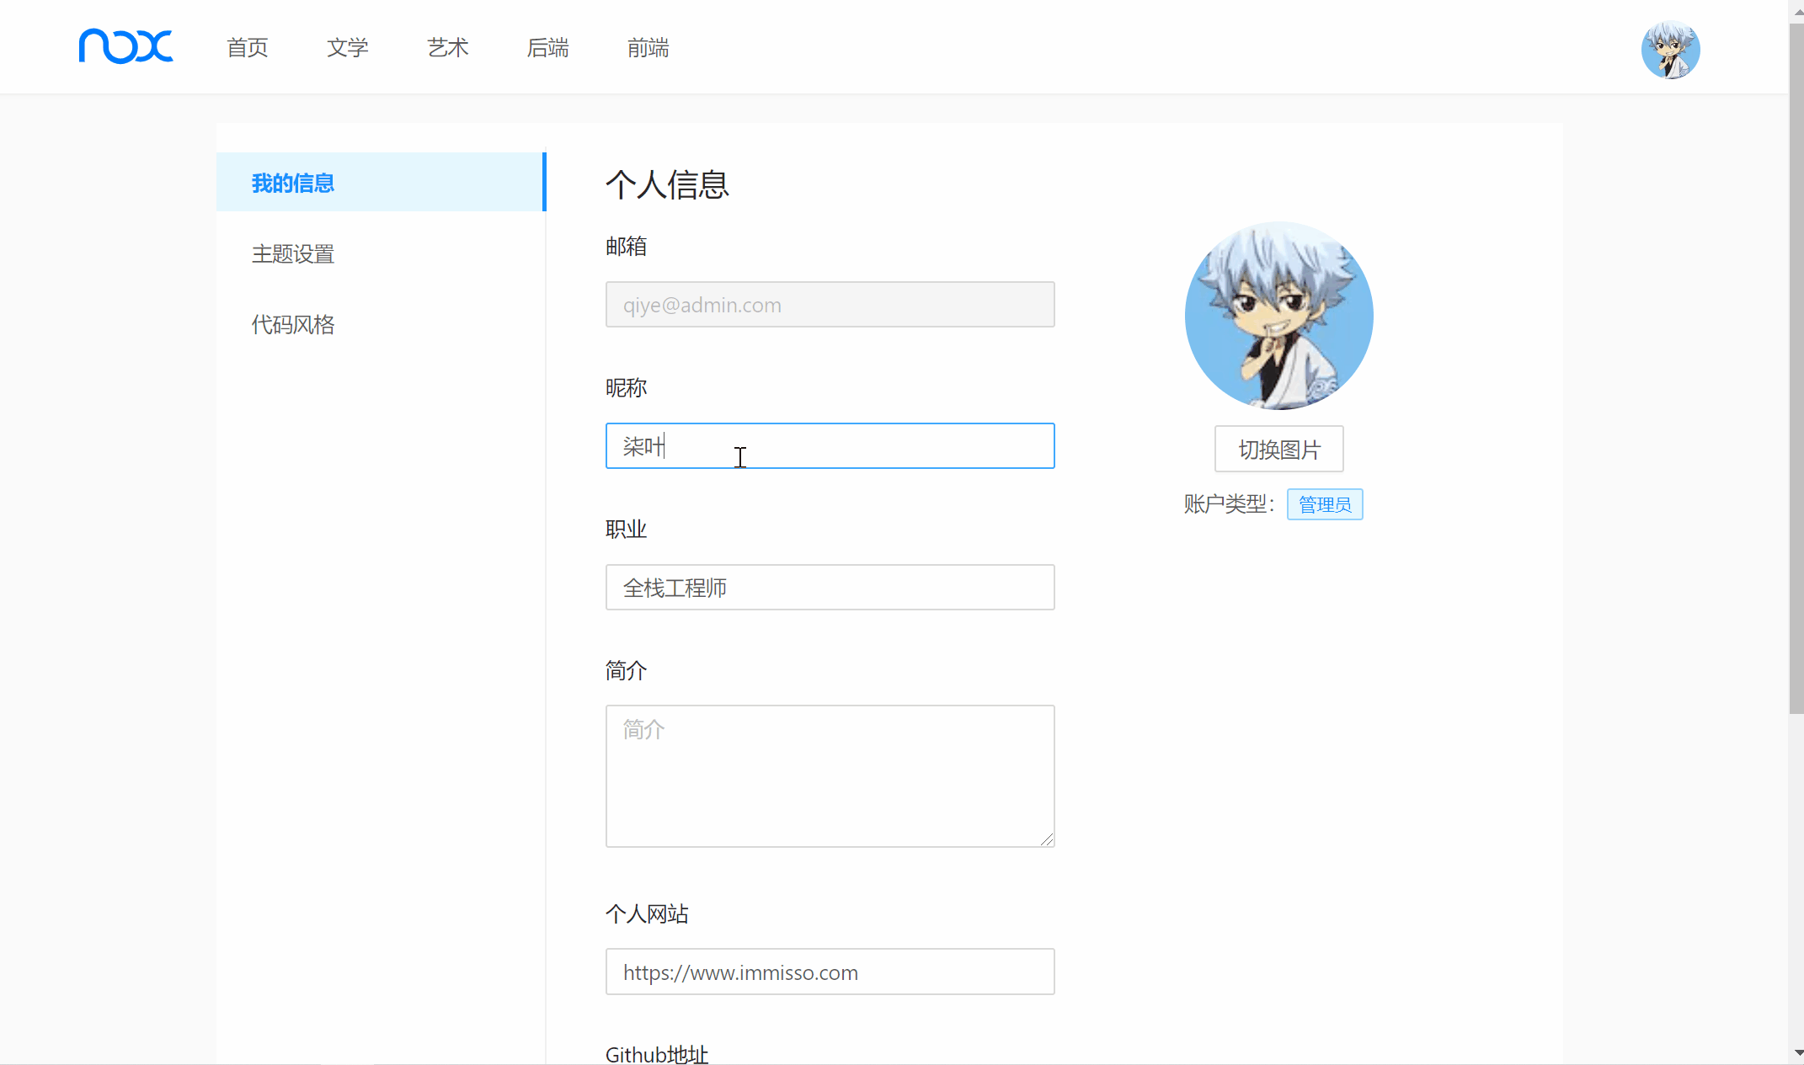The width and height of the screenshot is (1804, 1065).
Task: Switch to 代码风格 in the sidebar
Action: [x=293, y=324]
